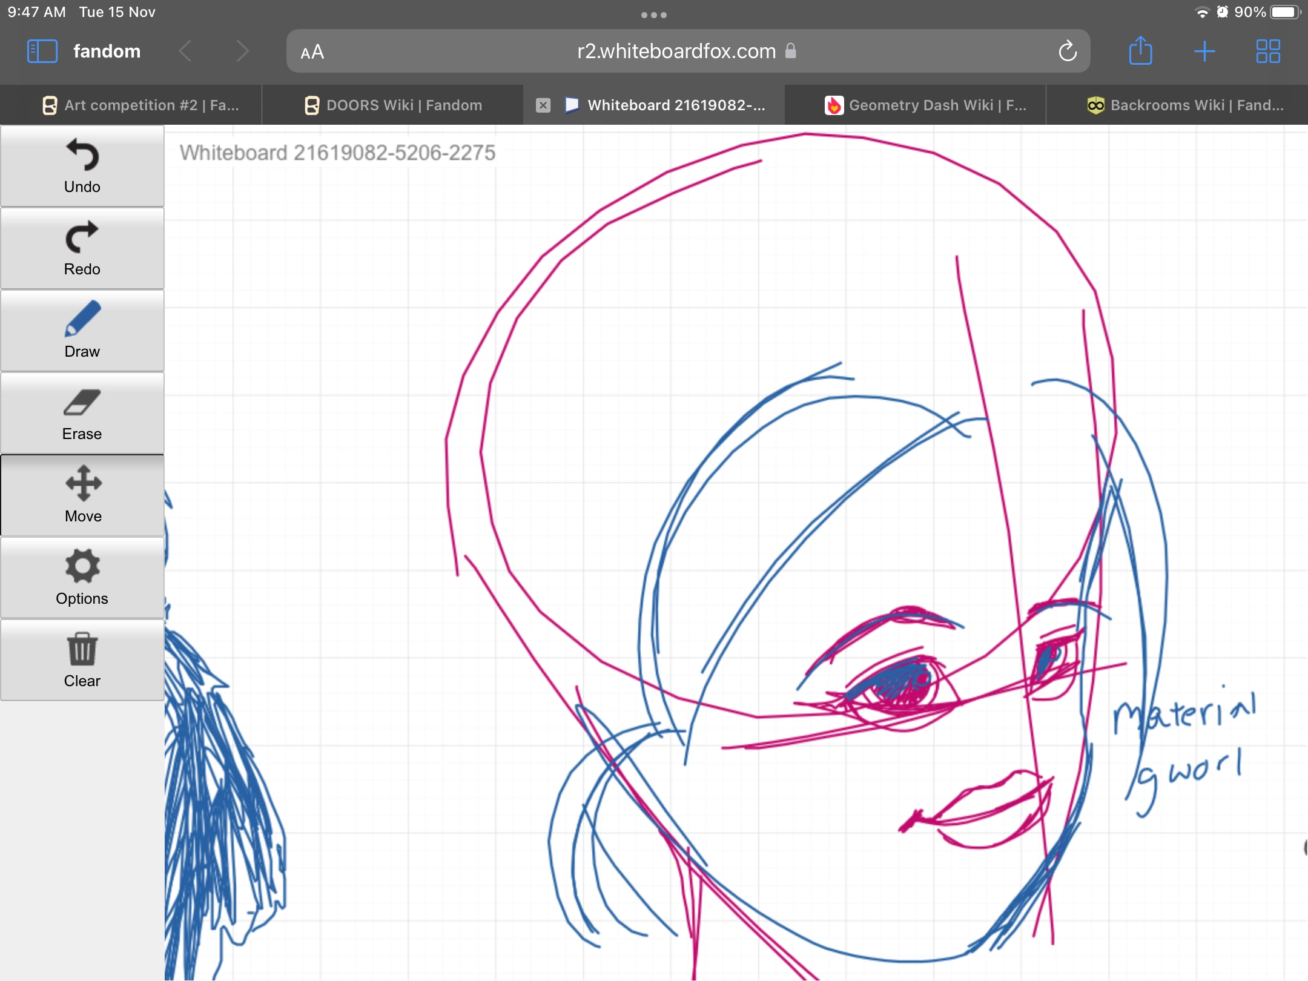Click the Undo tool button
Screen dimensions: 1308x981
[82, 166]
